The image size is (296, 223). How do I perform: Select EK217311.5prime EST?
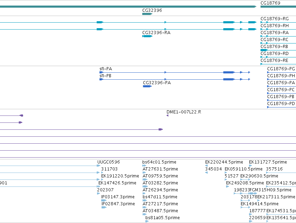(x=276, y=197)
